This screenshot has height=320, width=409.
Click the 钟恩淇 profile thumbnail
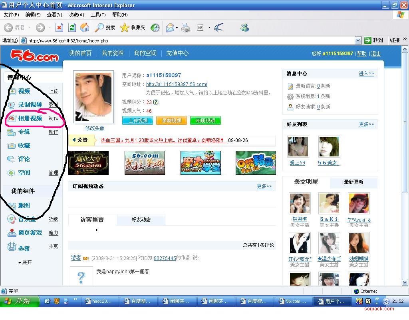click(x=300, y=204)
